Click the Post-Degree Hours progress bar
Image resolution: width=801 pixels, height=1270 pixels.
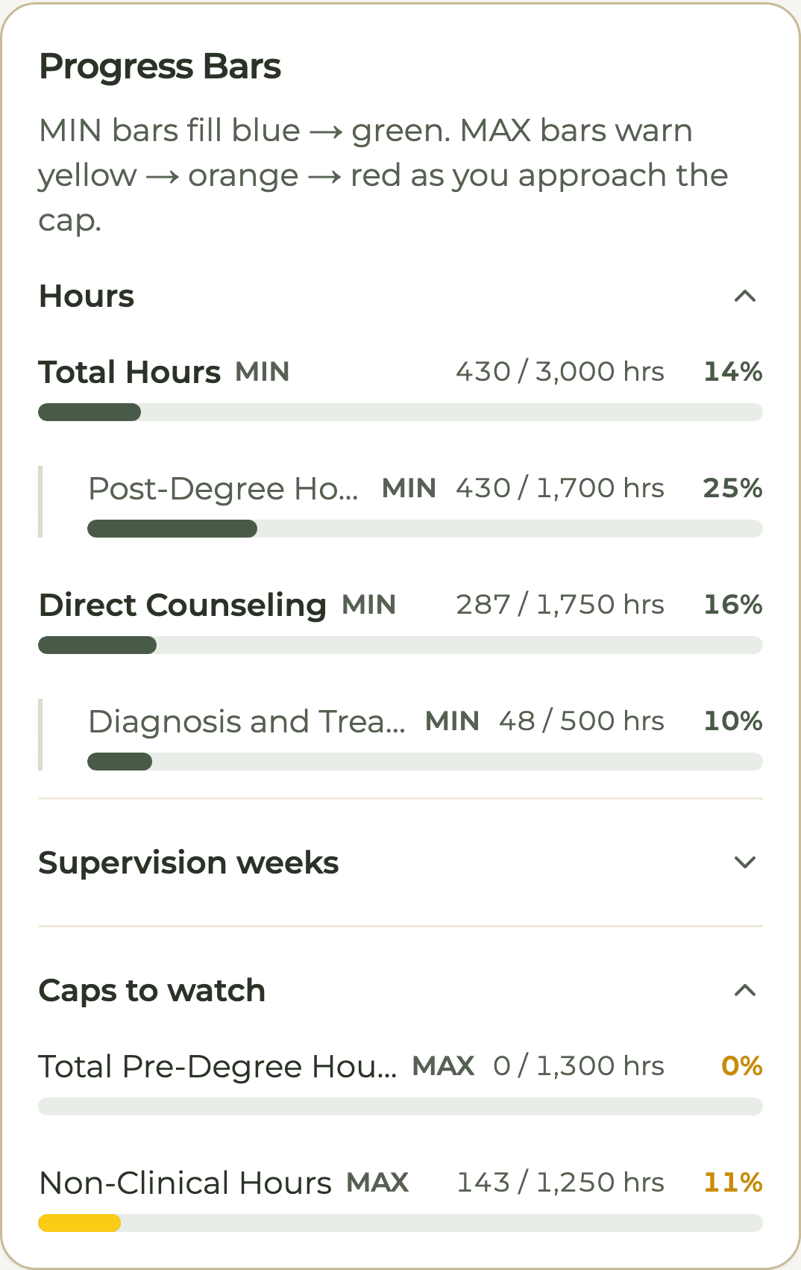pos(425,529)
